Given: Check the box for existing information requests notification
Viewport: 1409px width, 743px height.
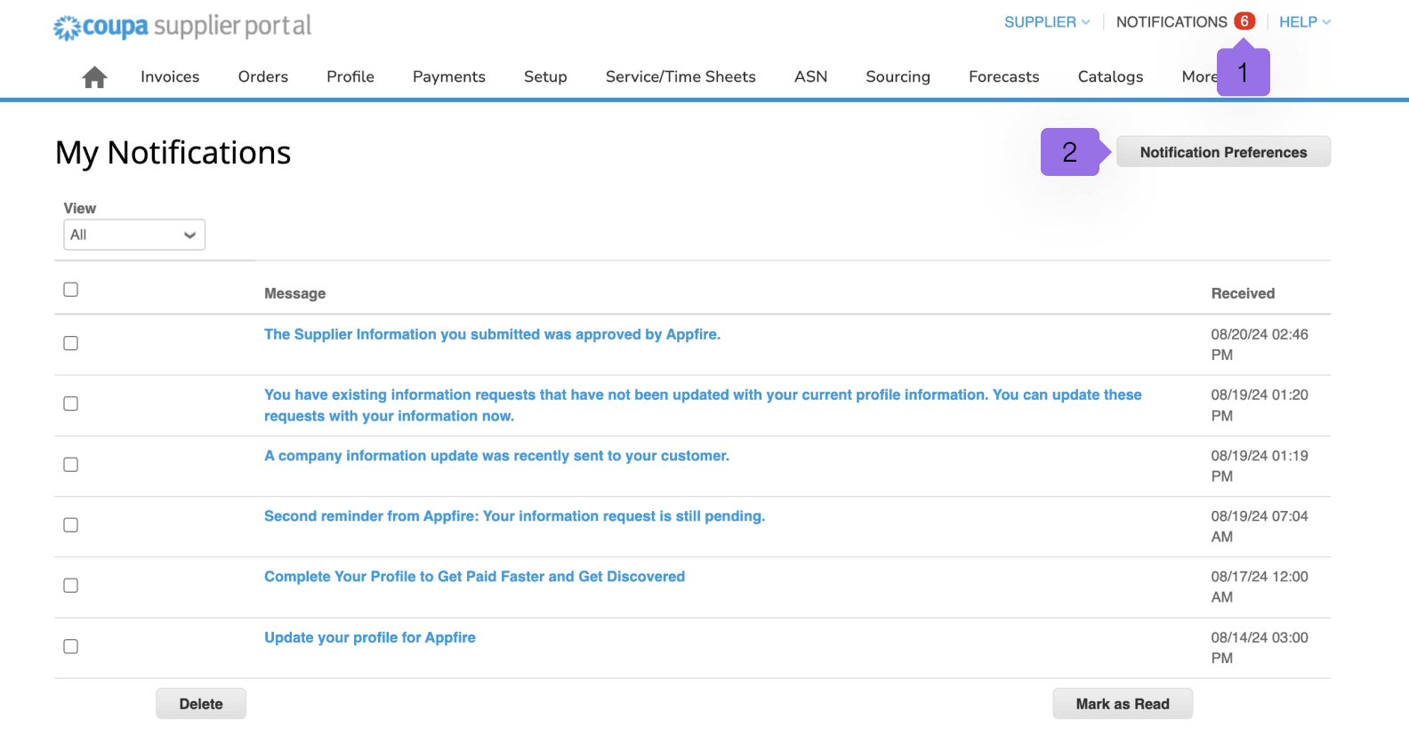Looking at the screenshot, I should coord(71,403).
